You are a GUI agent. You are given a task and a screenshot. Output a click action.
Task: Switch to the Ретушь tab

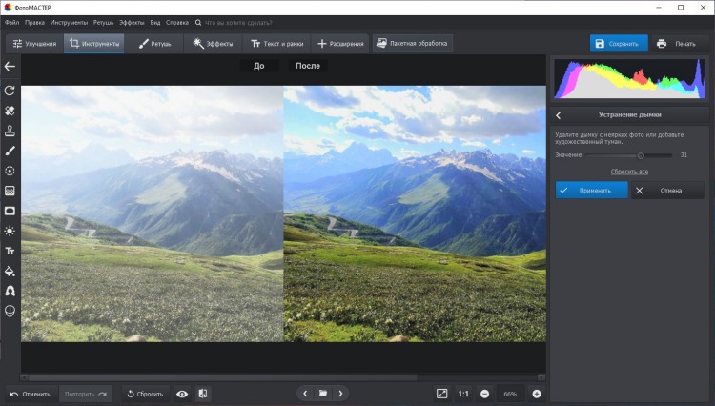coord(156,43)
